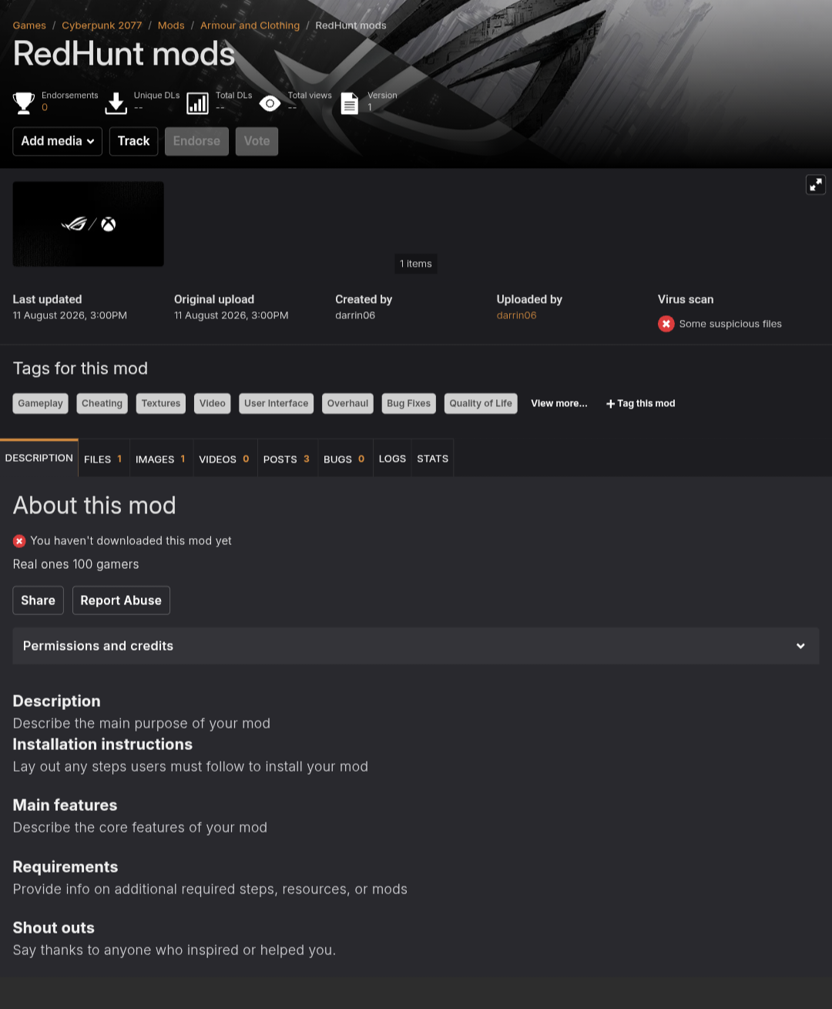
Task: Click the Vote button
Action: coord(257,141)
